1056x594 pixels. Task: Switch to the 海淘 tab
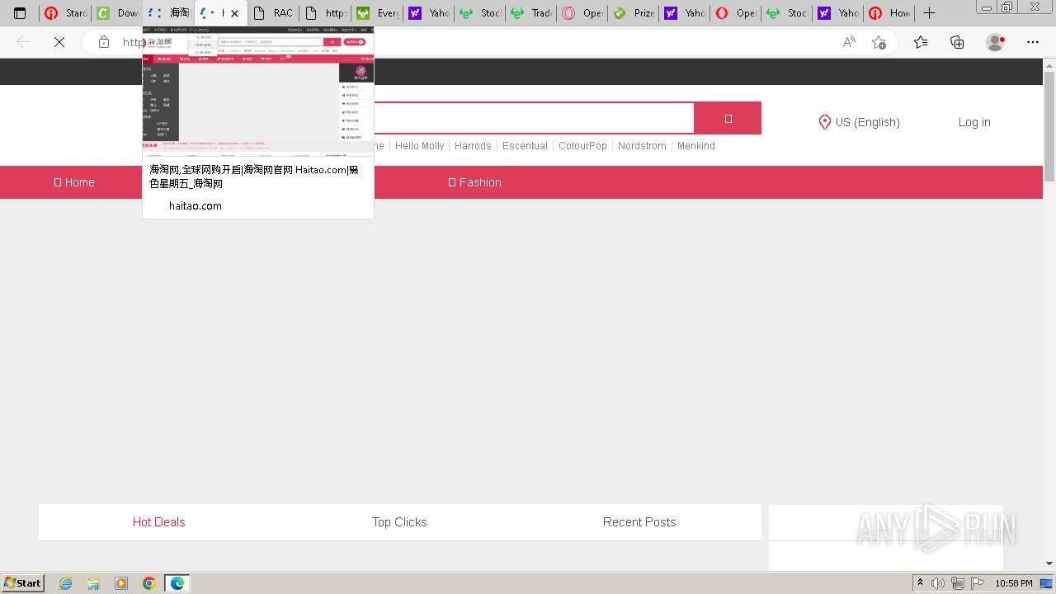click(x=168, y=13)
